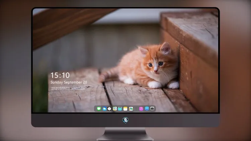Viewport: 251px width, 141px height.
Task: Launch the teal clapperboard video app
Action: (120, 109)
